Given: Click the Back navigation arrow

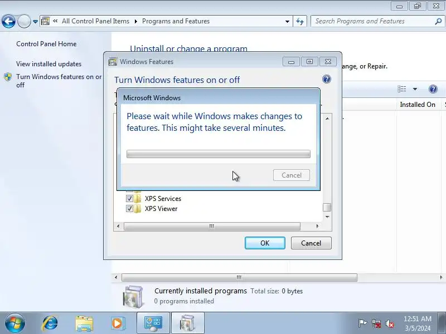Looking at the screenshot, I should coord(8,21).
